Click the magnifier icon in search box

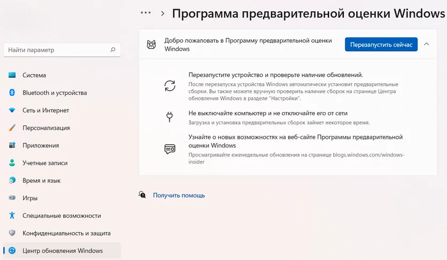click(x=112, y=50)
